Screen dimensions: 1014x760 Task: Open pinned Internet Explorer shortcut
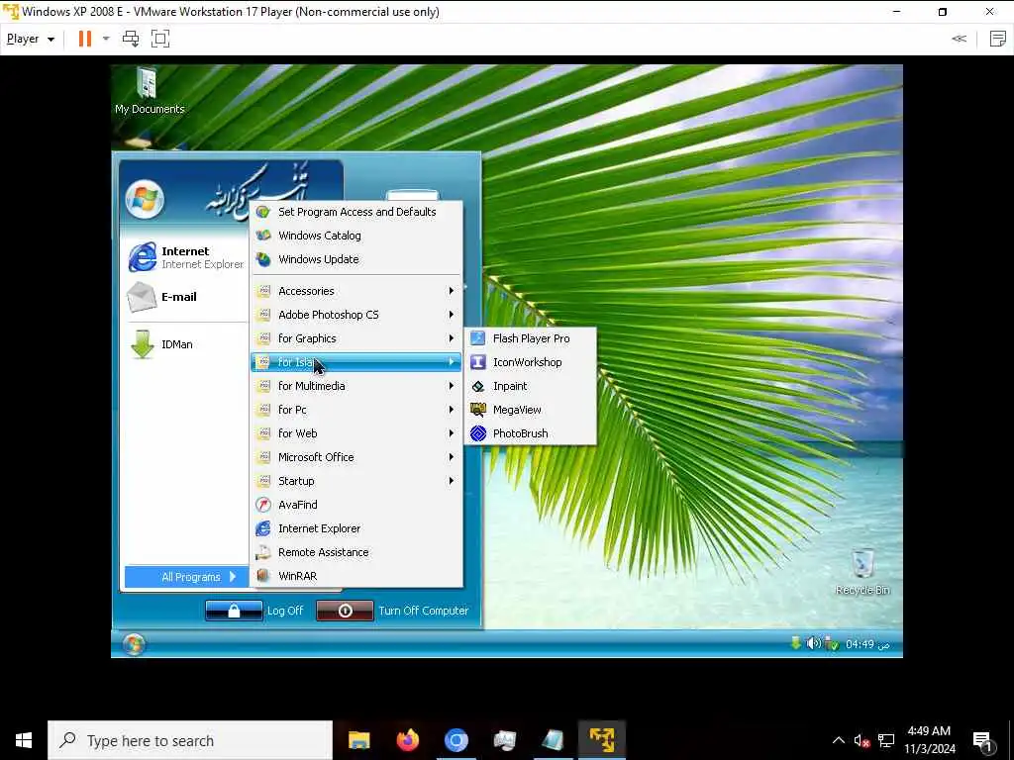[x=186, y=257]
